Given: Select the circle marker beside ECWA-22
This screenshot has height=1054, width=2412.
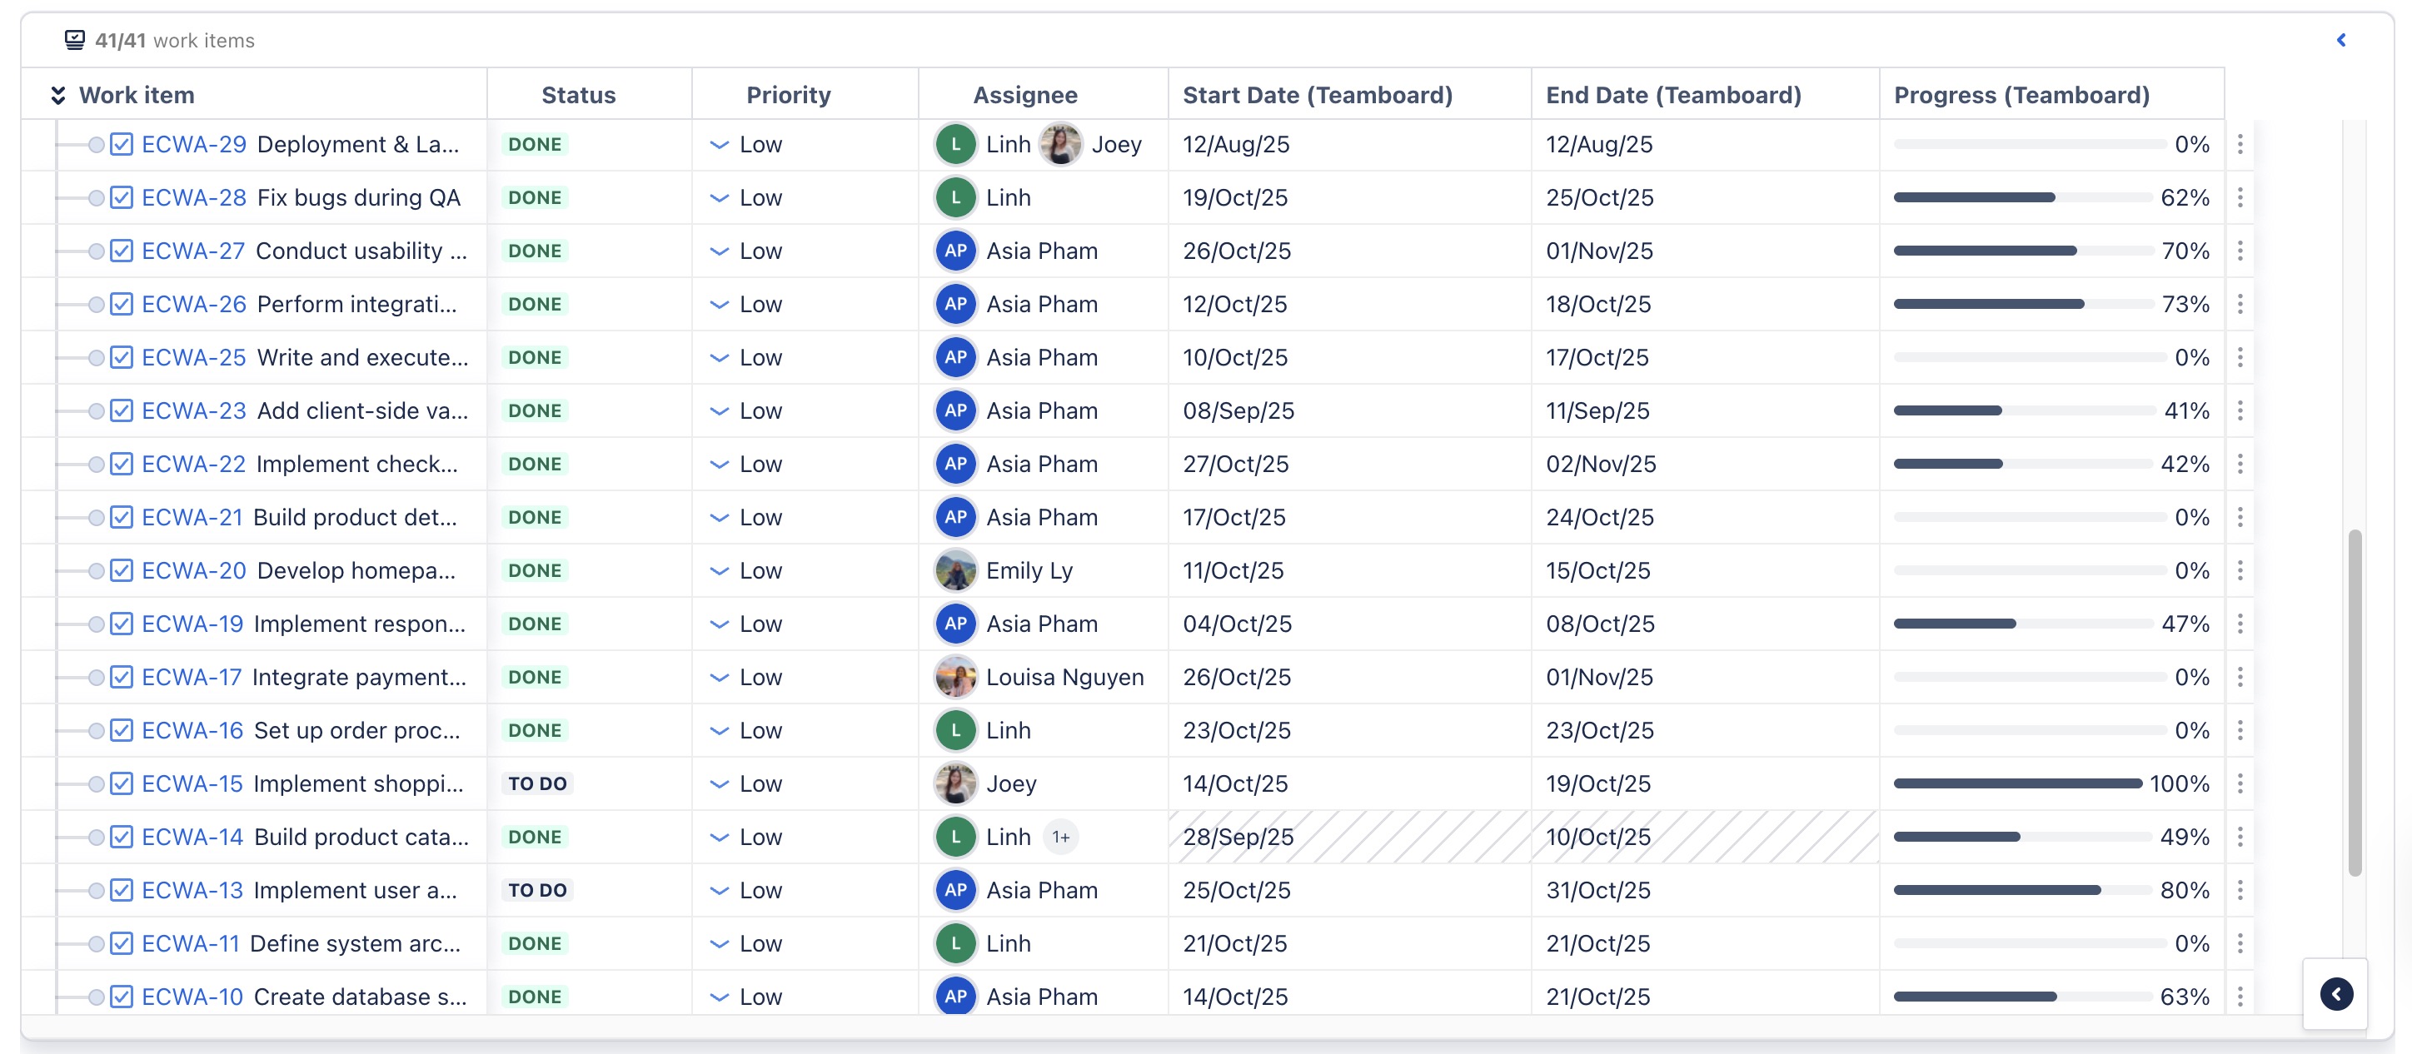Looking at the screenshot, I should [96, 465].
